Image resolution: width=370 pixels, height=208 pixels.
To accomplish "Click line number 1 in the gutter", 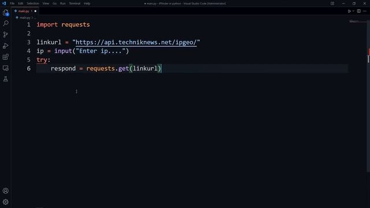I will tap(28, 24).
